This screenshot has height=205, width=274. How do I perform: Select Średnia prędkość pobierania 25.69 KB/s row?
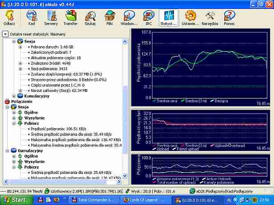(x=71, y=173)
